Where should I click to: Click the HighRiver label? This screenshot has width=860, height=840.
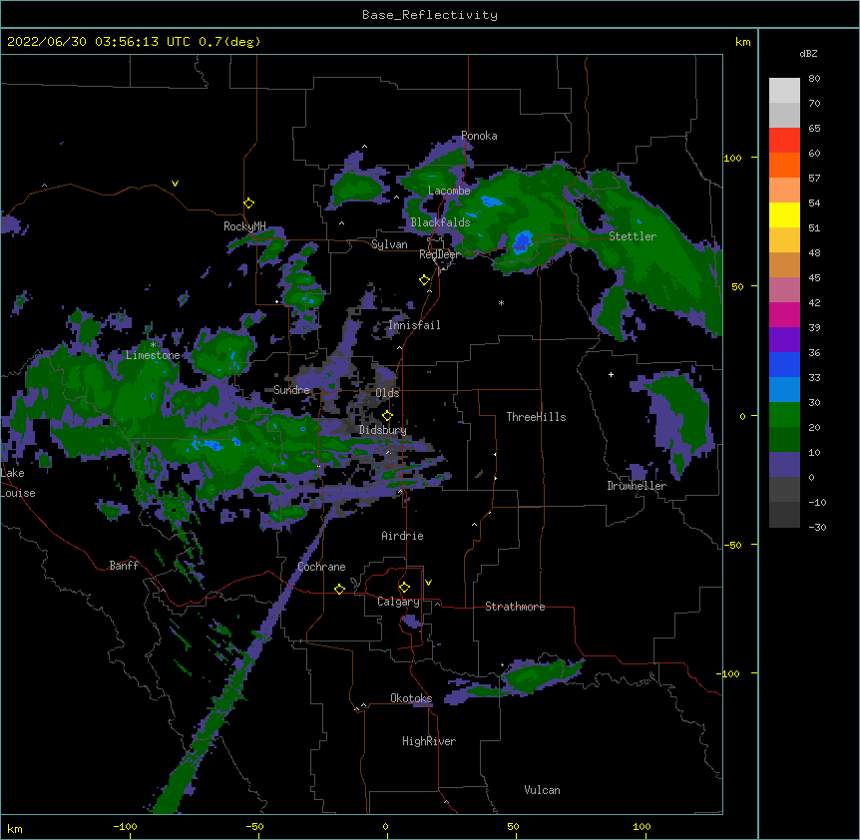pos(429,741)
